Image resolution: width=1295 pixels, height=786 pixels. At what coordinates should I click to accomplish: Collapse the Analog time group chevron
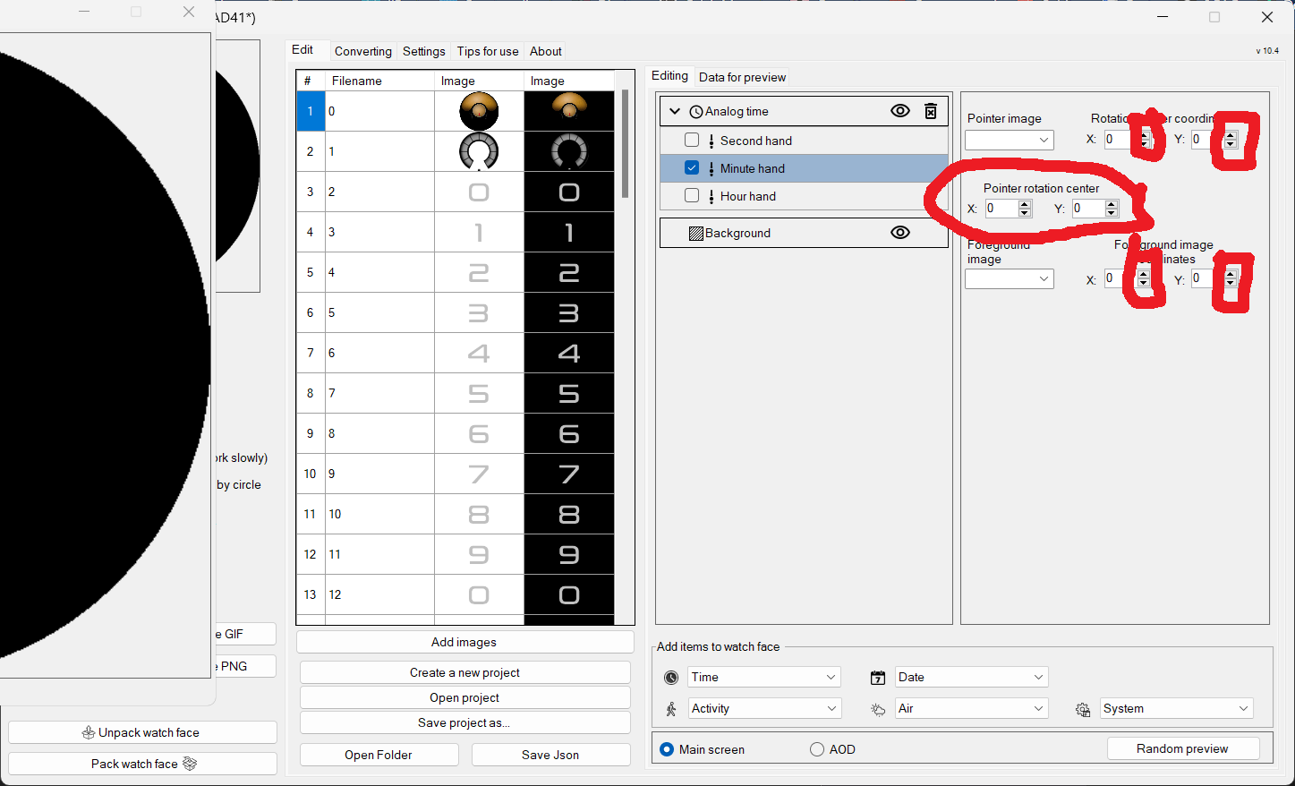[675, 111]
